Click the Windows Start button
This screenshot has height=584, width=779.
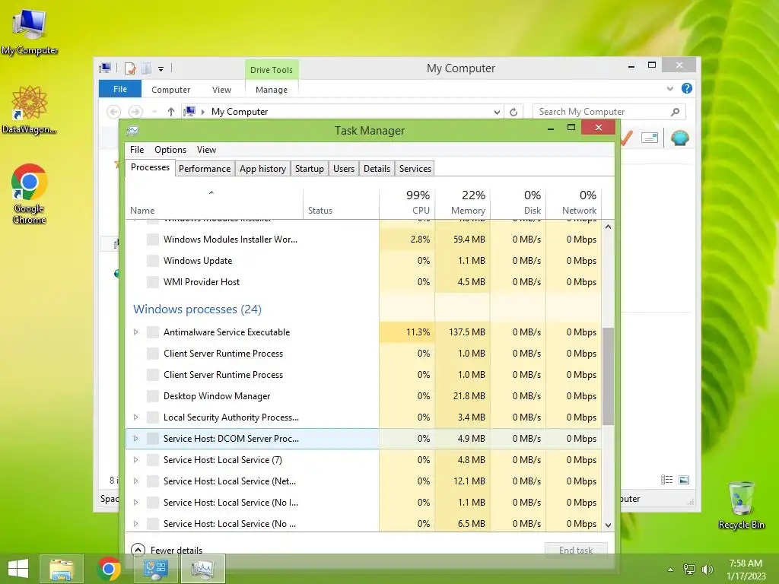[x=18, y=569]
